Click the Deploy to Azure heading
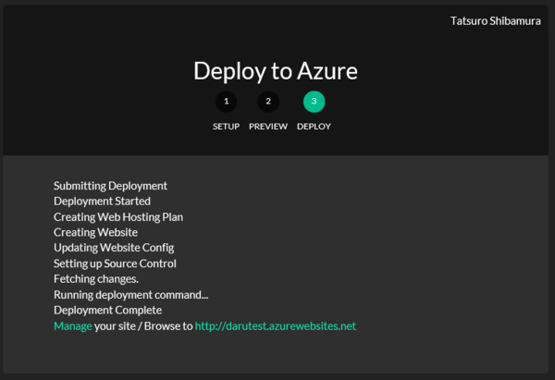This screenshot has height=380, width=555. (x=276, y=71)
